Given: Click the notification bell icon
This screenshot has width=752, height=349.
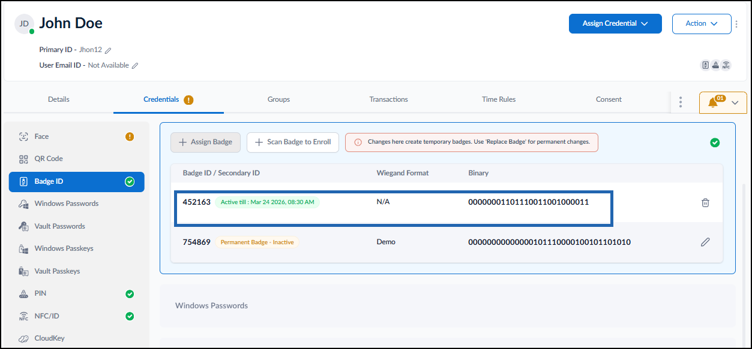Looking at the screenshot, I should click(713, 102).
